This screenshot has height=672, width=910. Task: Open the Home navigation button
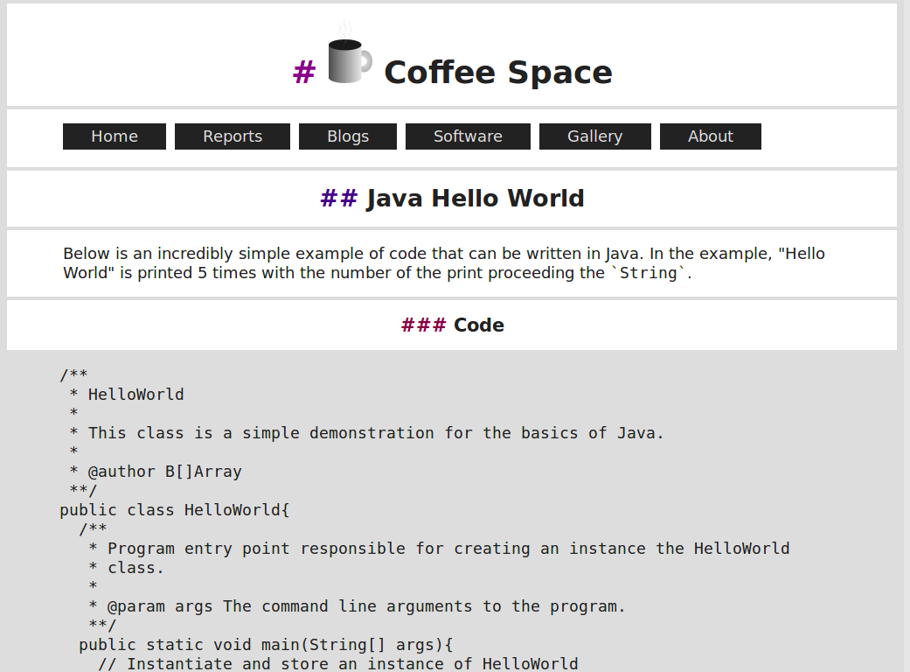[115, 136]
